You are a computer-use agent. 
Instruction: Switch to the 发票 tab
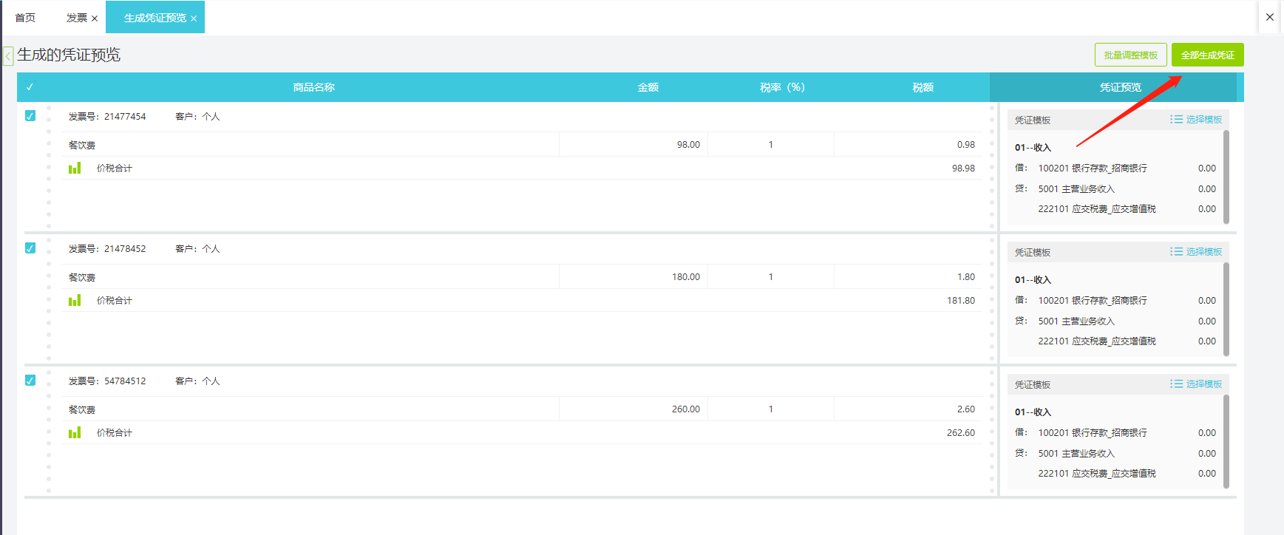76,18
